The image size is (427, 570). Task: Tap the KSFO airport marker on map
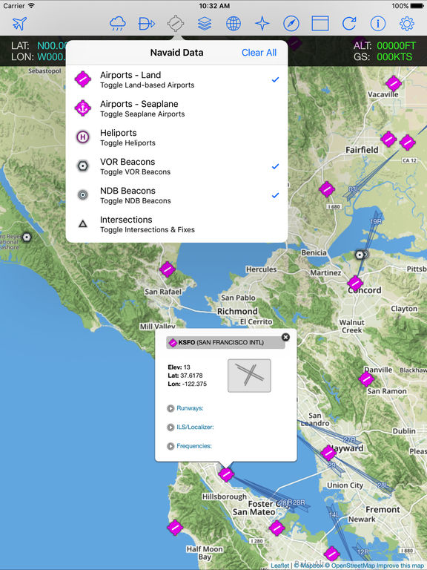coord(226,474)
